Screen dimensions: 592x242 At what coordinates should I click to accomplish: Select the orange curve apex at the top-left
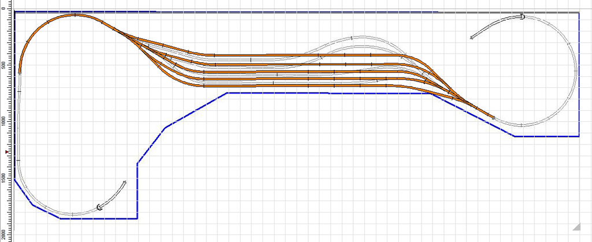pyautogui.click(x=74, y=16)
